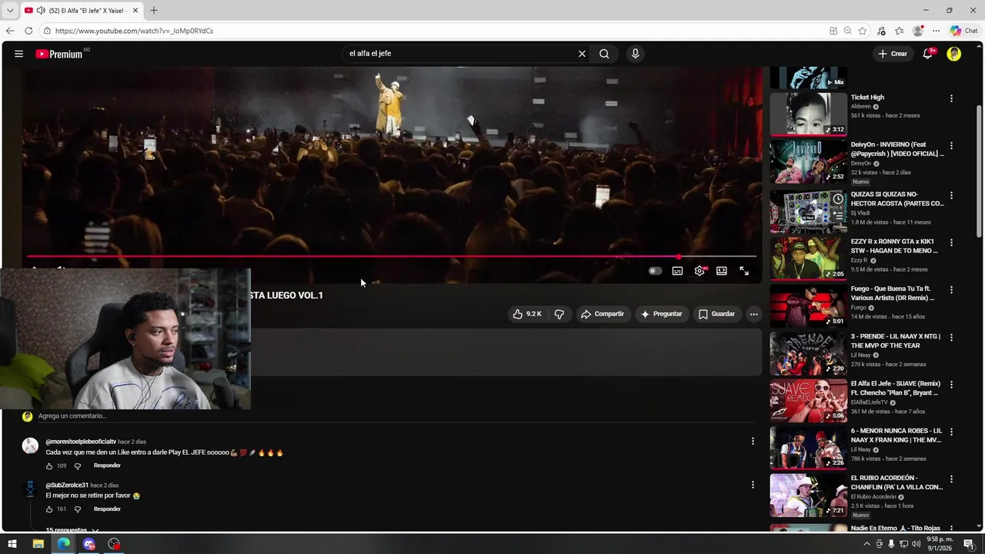Open options for EZZY R x RONNY GTA video

[x=951, y=242]
